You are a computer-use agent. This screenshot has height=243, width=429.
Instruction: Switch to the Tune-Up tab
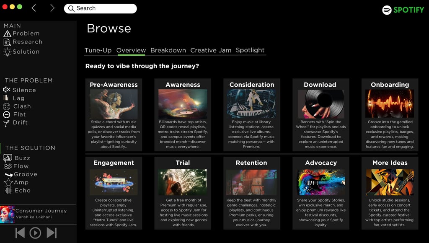coord(98,50)
